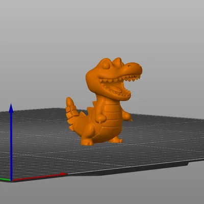The image size is (204, 204).
Task: Click the red X-axis arrow head
Action: click(x=64, y=174)
